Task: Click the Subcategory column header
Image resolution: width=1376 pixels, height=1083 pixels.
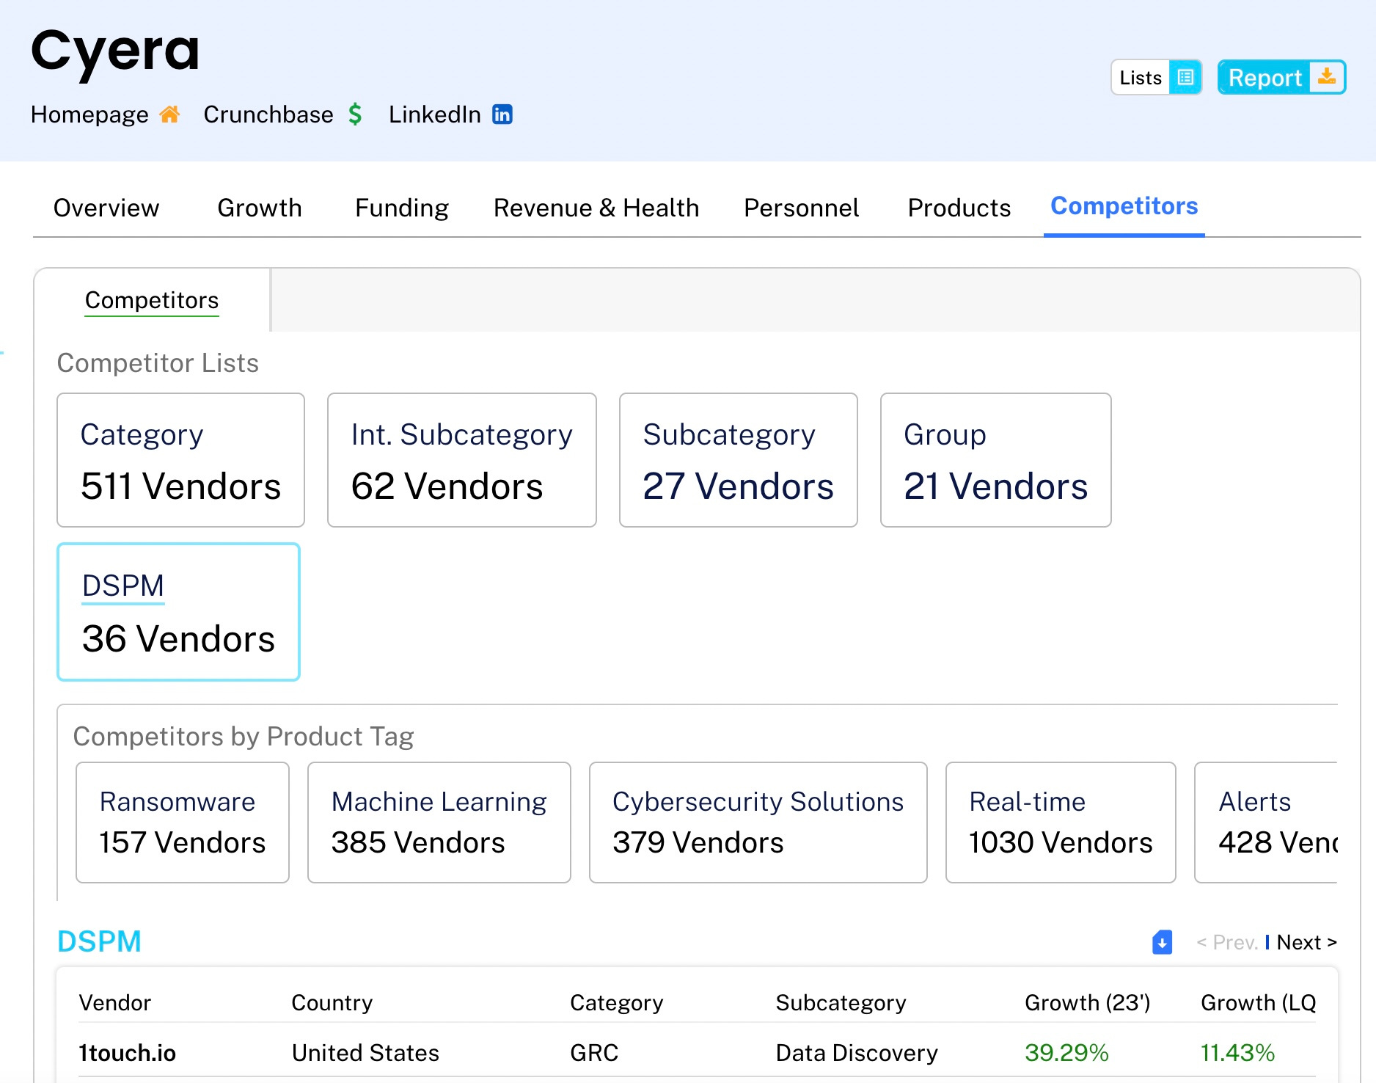Action: point(841,1003)
